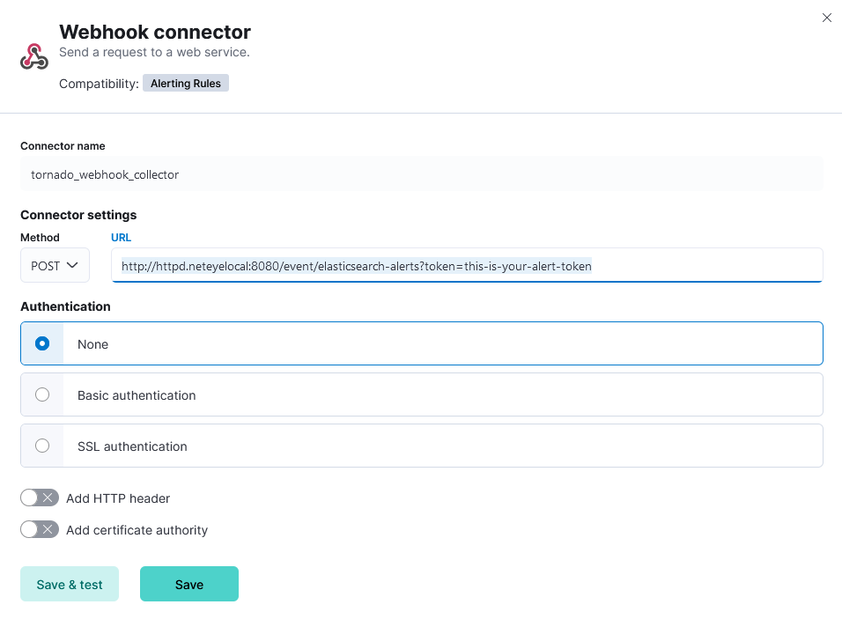
Task: Click the Save button
Action: tap(189, 584)
